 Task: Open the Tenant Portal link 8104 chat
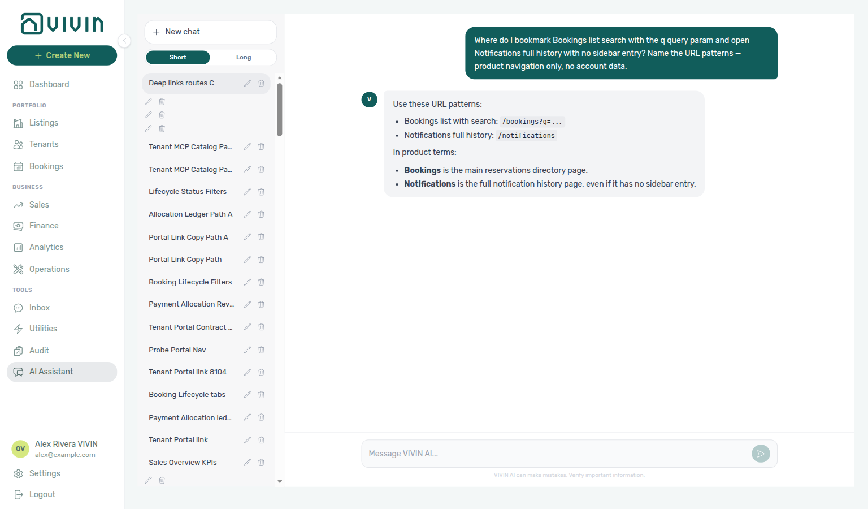[188, 372]
